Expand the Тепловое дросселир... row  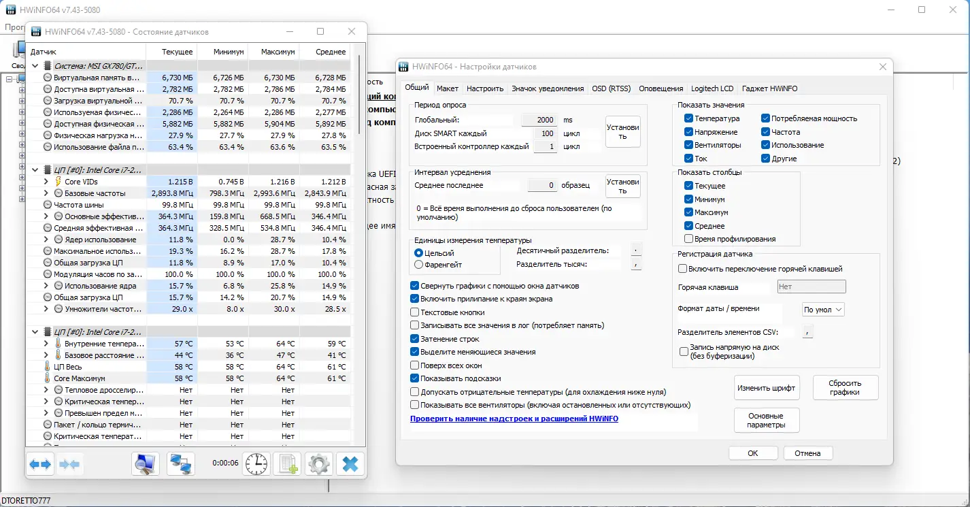[x=46, y=390]
